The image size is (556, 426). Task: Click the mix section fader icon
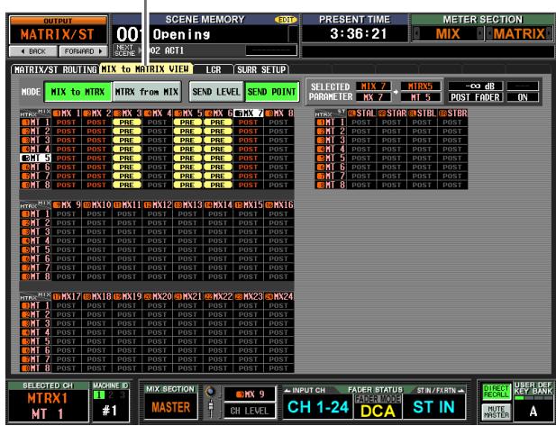click(x=211, y=408)
